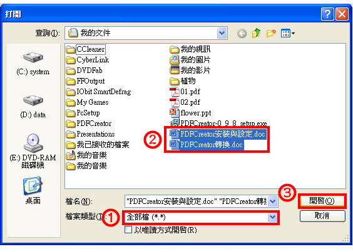Click the 開啟(O) button
This screenshot has width=353, height=252.
click(322, 201)
